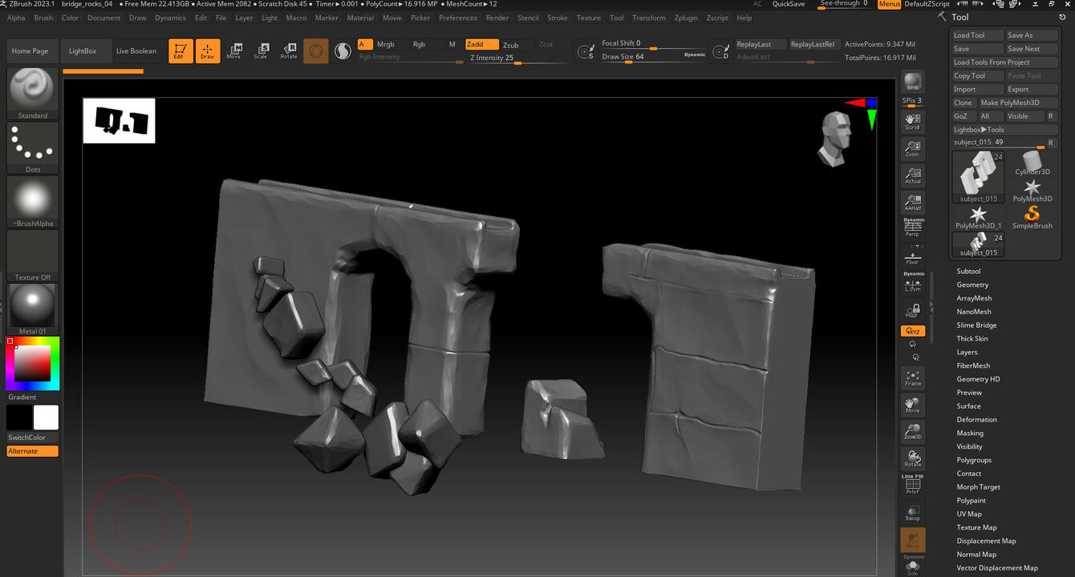Select the Scale transform icon
Screen dimensions: 1075x577
(261, 51)
